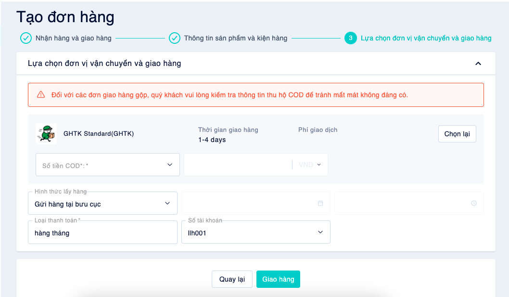Click the red warning triangle icon

coord(41,94)
